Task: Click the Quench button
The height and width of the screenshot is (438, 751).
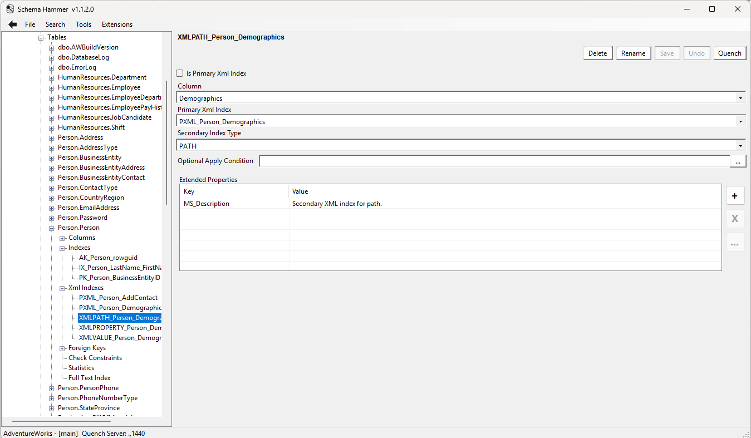Action: (x=729, y=53)
